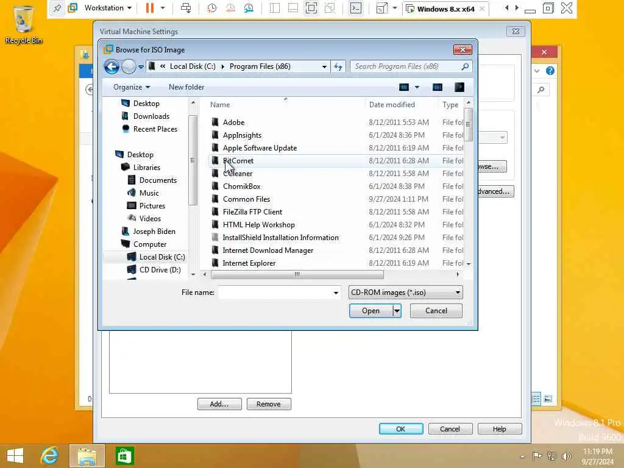
Task: Select the Internet Download Manager folder
Action: pyautogui.click(x=268, y=250)
